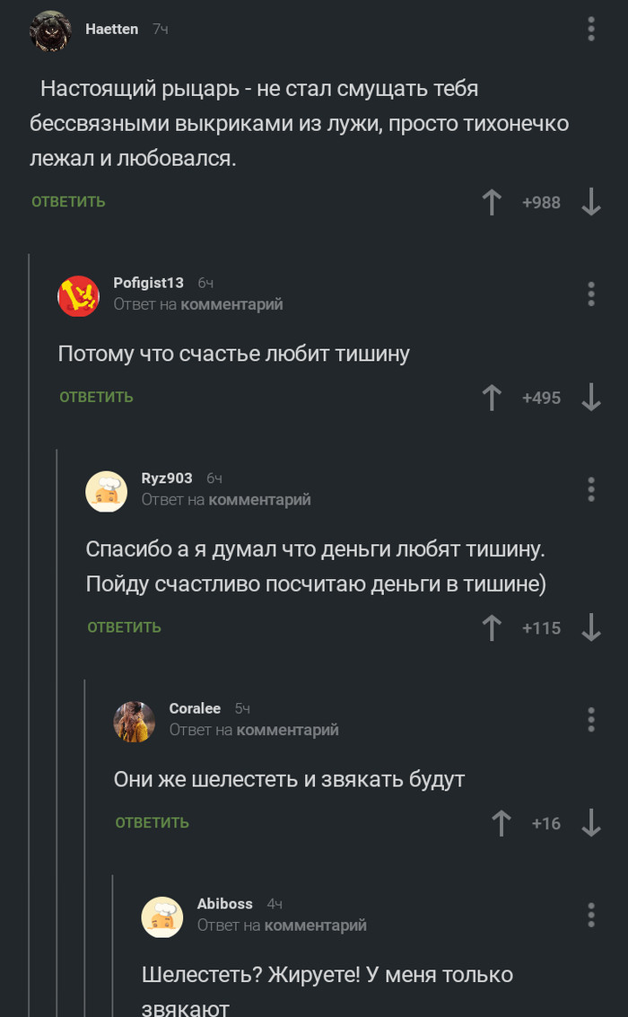
Task: Click Pofigist13's red avatar
Action: pyautogui.click(x=78, y=295)
